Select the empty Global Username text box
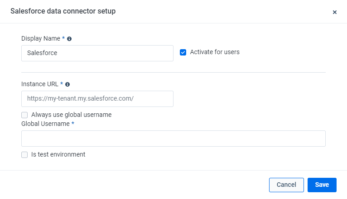 (x=173, y=139)
